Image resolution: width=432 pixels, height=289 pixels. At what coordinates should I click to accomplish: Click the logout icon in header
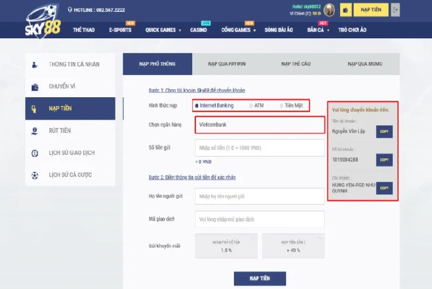396,10
